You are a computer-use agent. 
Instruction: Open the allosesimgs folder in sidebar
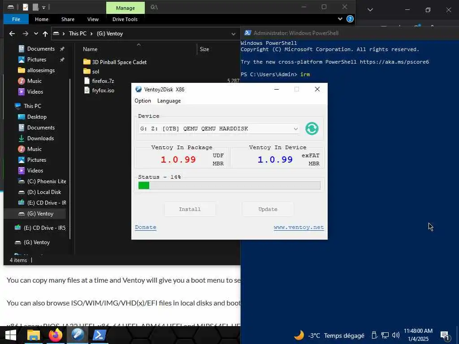[36, 70]
